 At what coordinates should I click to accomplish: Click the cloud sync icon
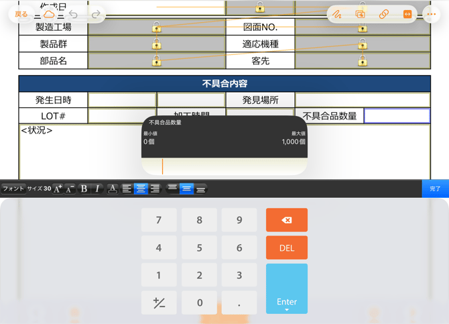click(49, 14)
